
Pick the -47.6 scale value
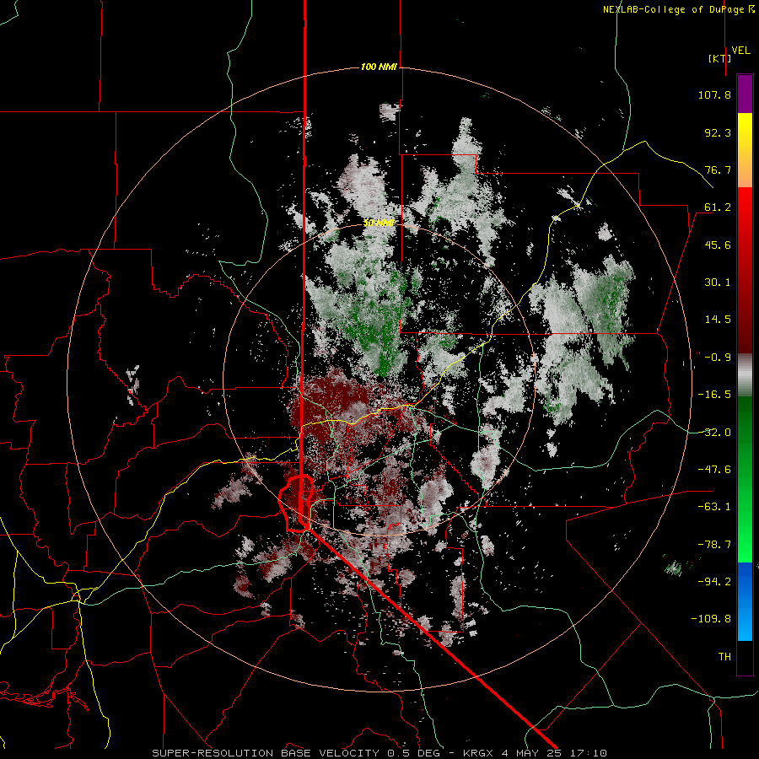click(x=714, y=470)
